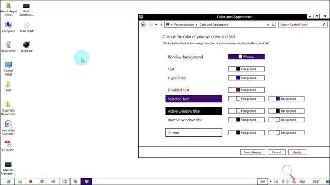
Task: Select the Script.exe bomb icon
Action: pyautogui.click(x=26, y=47)
